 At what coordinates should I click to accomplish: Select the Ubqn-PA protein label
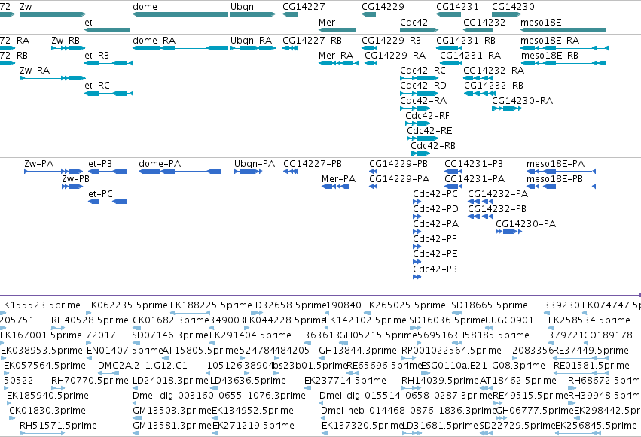point(255,164)
